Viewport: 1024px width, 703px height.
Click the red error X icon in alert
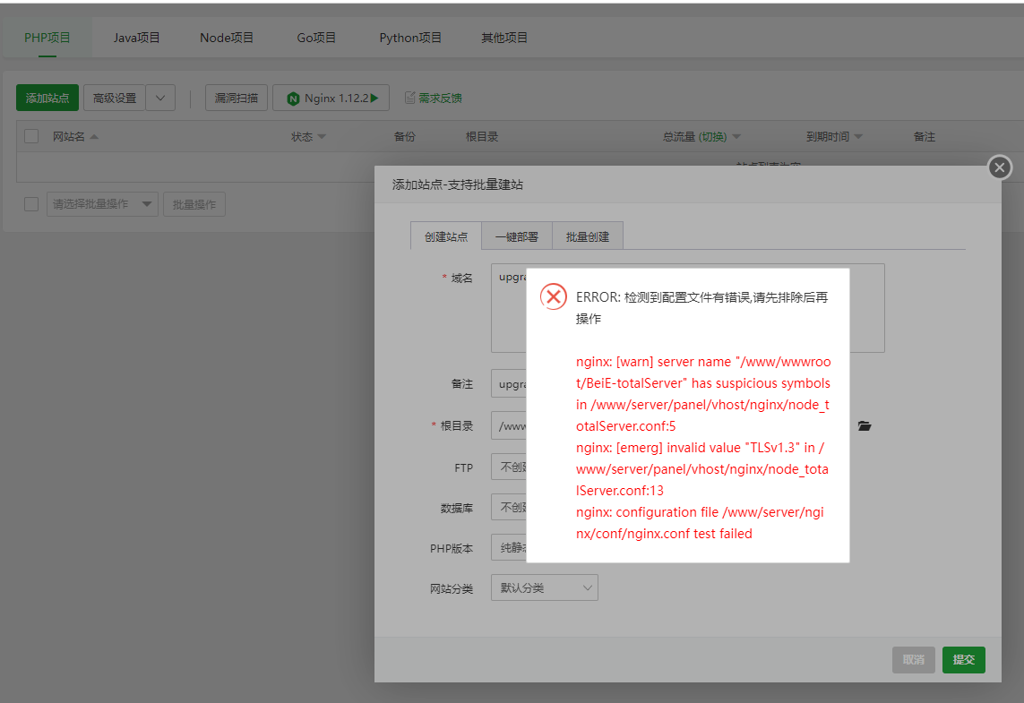tap(553, 297)
